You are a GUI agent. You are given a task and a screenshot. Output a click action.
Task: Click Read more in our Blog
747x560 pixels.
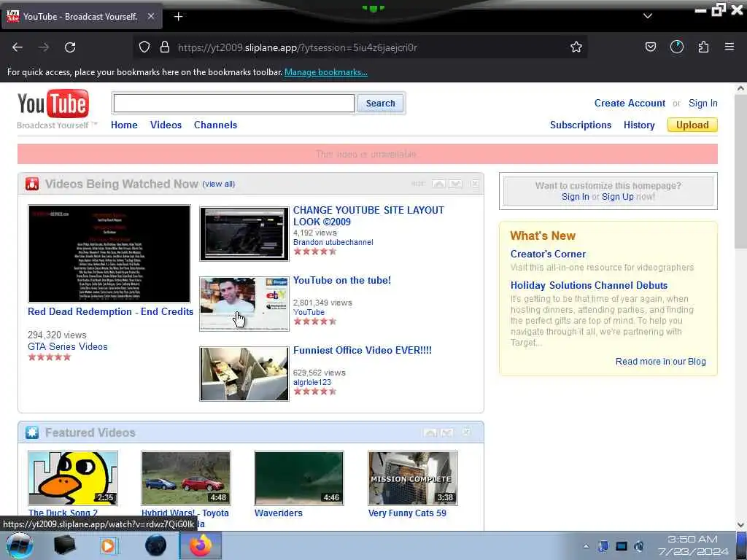660,362
